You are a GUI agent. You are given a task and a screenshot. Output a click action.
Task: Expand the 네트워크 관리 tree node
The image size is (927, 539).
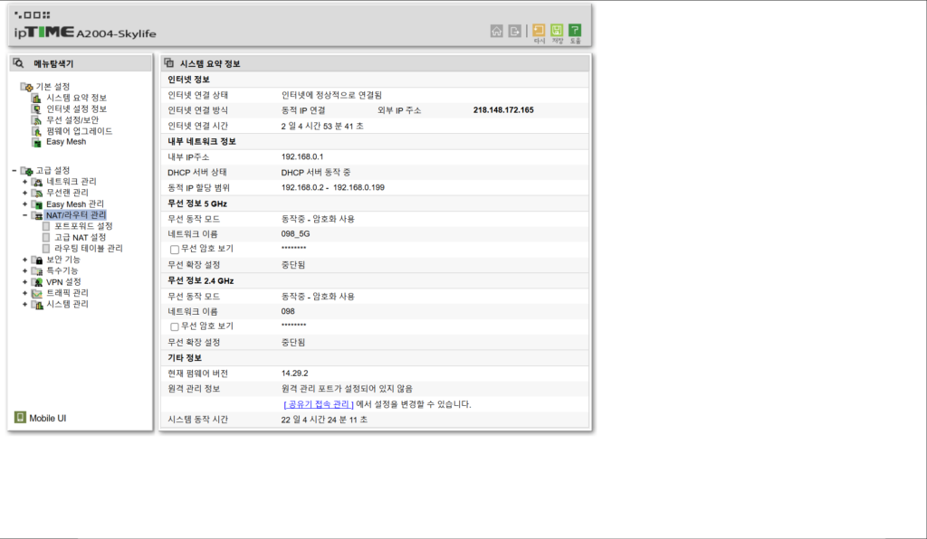(25, 182)
